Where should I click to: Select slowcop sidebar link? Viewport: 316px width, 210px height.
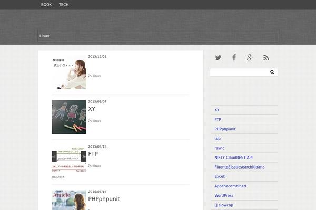click(x=224, y=205)
